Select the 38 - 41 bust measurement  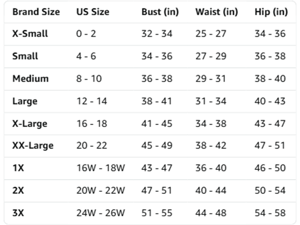coord(157,101)
